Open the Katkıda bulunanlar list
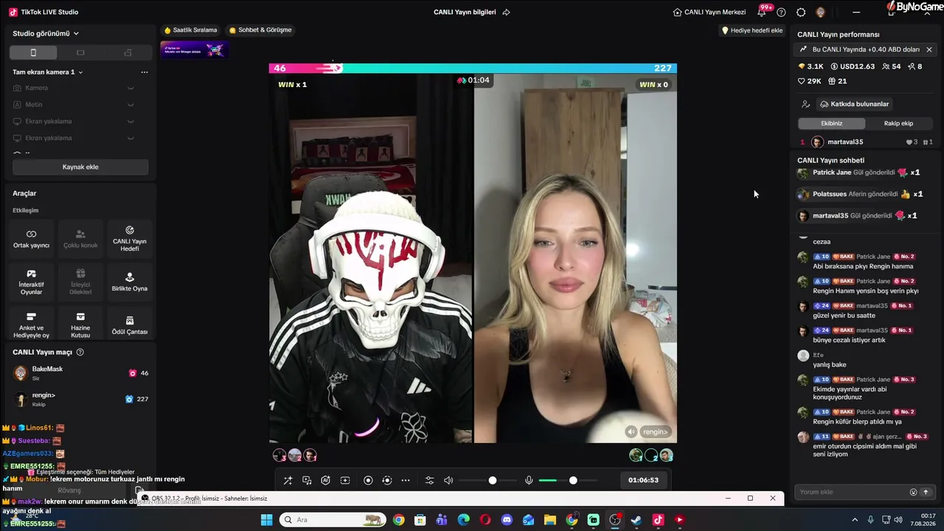This screenshot has width=944, height=531. pos(854,104)
